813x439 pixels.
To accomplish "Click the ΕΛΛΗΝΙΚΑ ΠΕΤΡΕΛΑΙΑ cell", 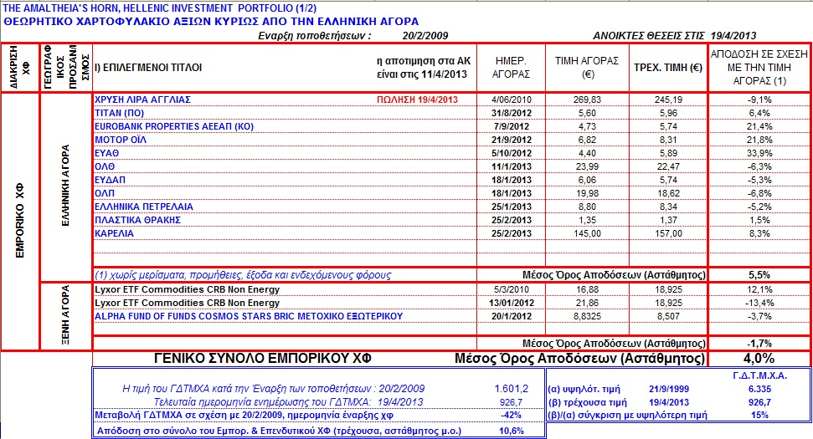I will (144, 207).
